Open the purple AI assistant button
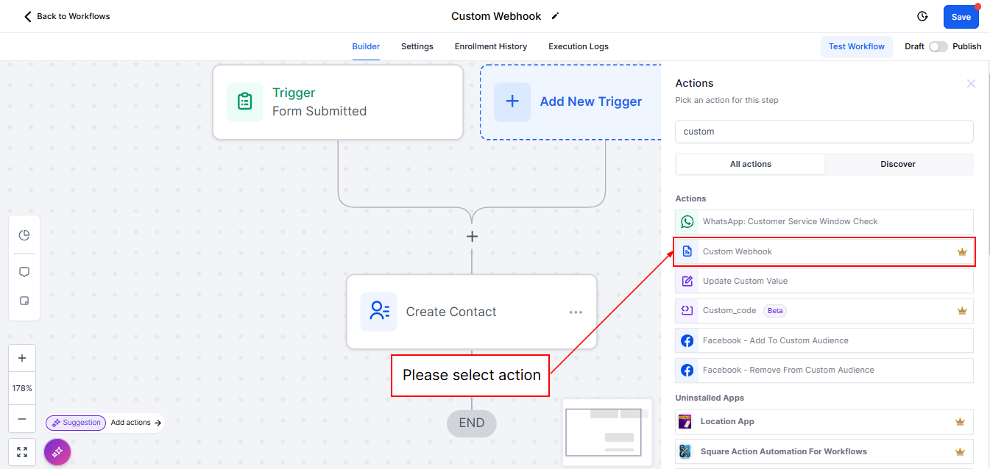Screen dimensions: 990x469 57,451
